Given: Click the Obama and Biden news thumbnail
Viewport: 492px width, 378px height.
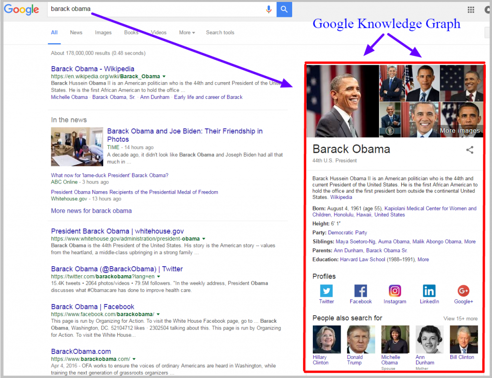Looking at the screenshot, I should [x=77, y=147].
